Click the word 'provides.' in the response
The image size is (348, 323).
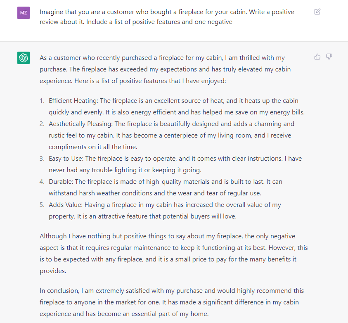[x=53, y=271]
